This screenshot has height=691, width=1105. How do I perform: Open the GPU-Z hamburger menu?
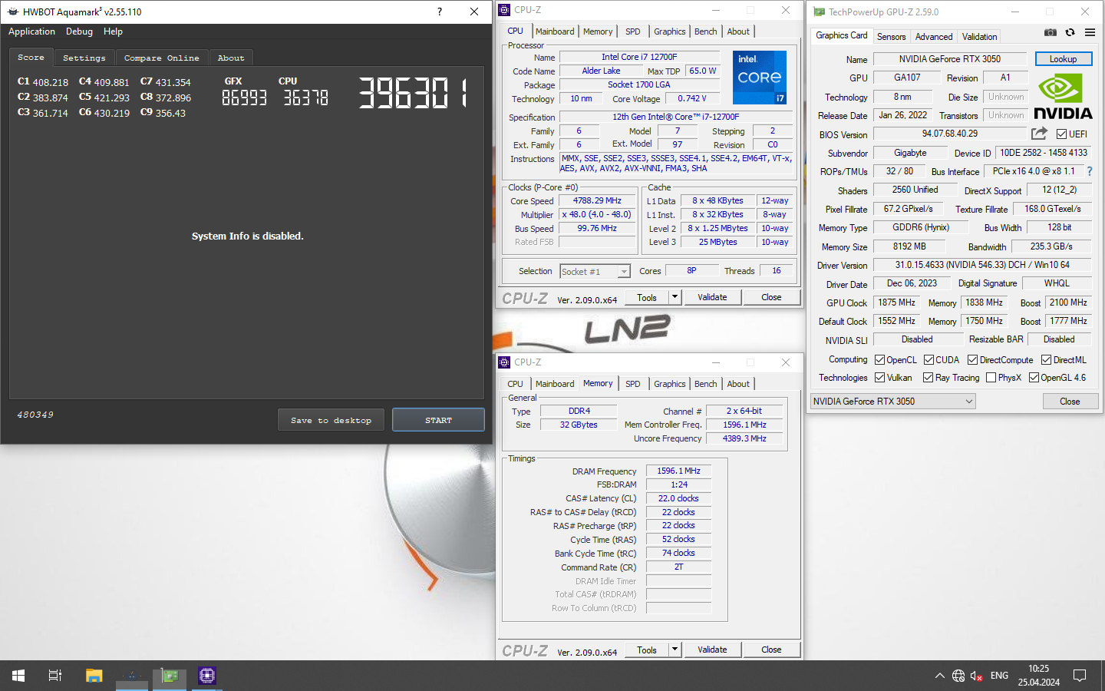coord(1090,32)
